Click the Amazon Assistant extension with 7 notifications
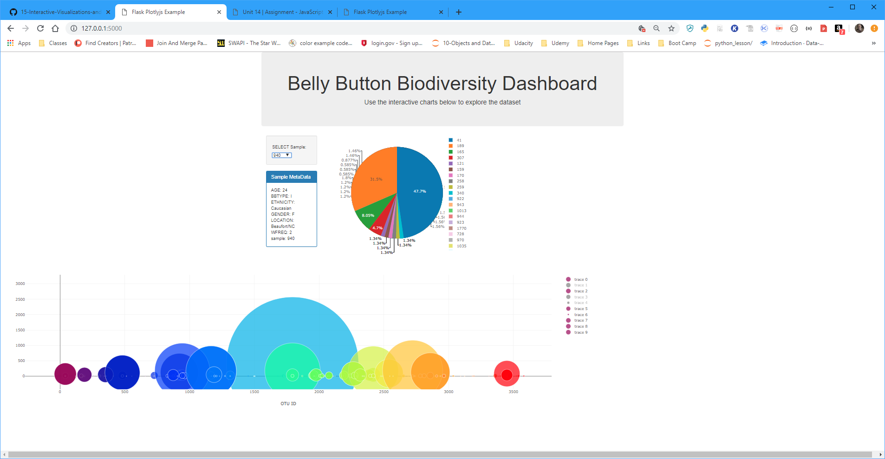The image size is (885, 459). click(x=839, y=28)
